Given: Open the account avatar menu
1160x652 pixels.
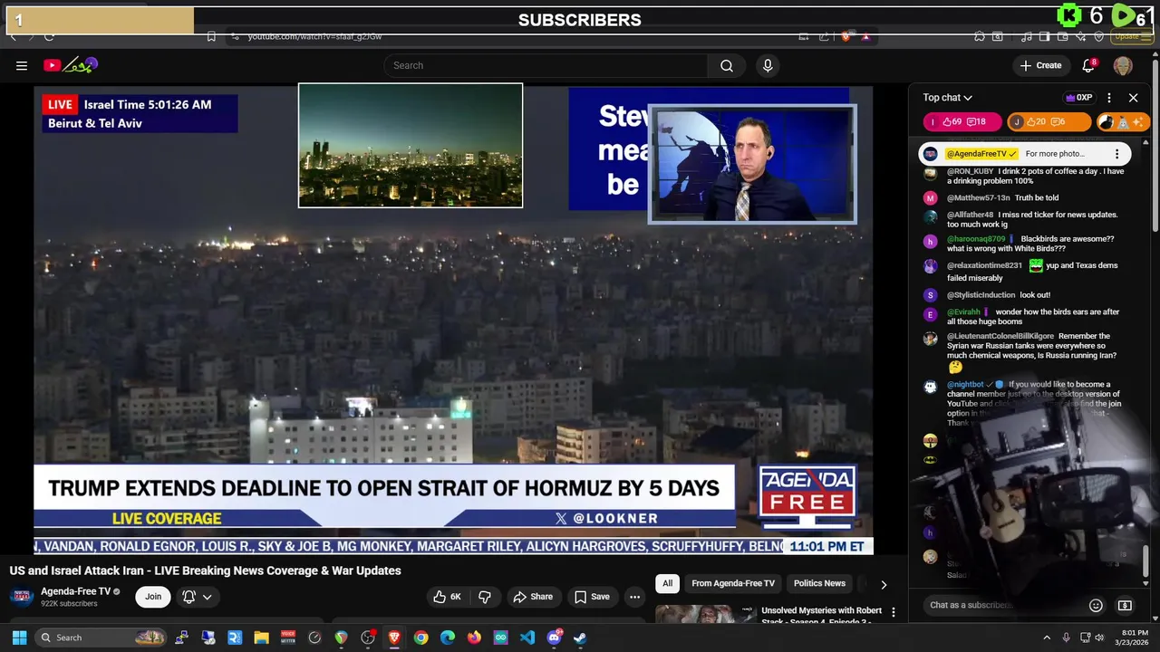Looking at the screenshot, I should point(1123,65).
